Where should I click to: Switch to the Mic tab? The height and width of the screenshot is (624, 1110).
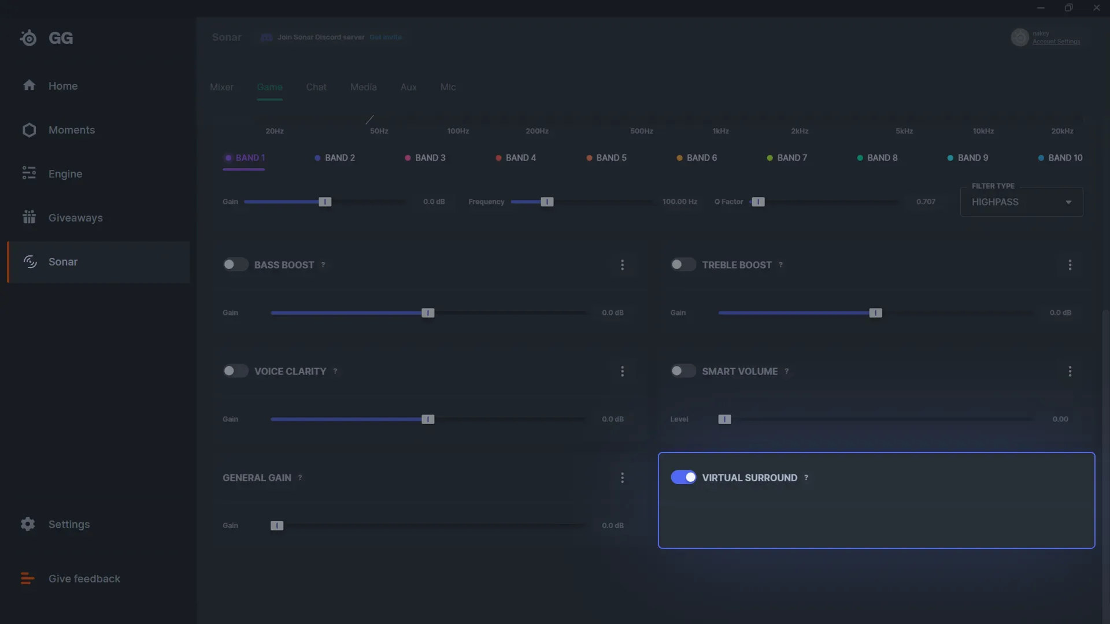(448, 86)
